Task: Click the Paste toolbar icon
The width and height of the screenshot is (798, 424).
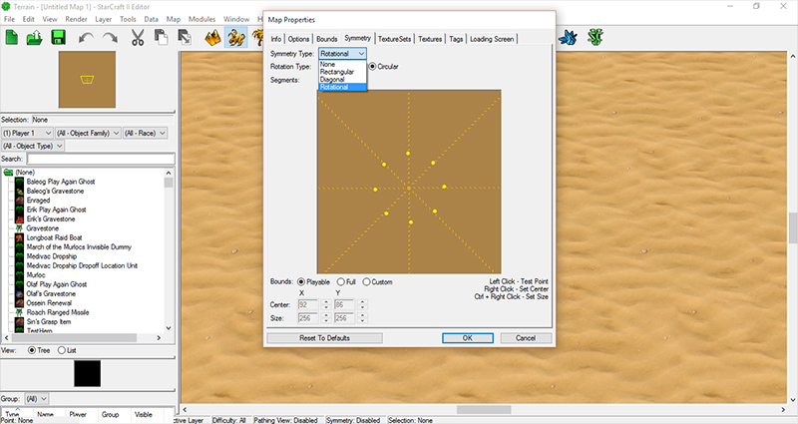Action: [185, 38]
